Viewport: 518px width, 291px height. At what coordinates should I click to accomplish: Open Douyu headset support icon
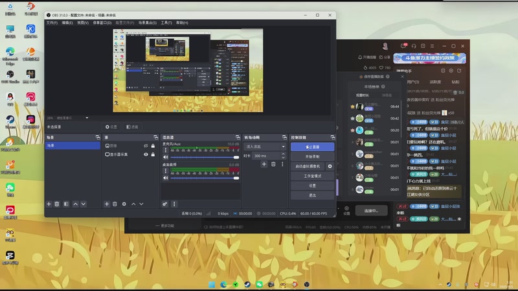point(414,46)
